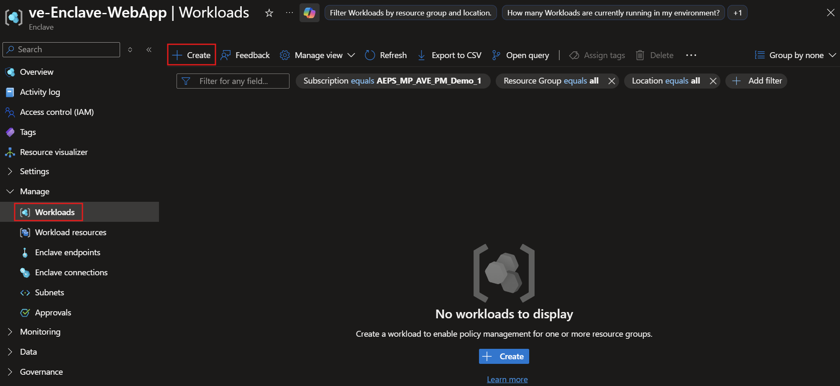This screenshot has height=386, width=840.
Task: Click Create in the top toolbar
Action: [x=192, y=55]
